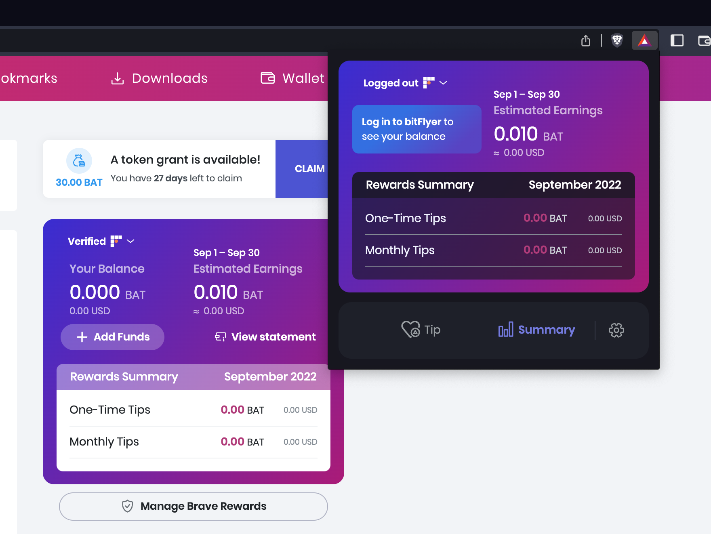Click Monthly Tips row in the popup summary

[x=494, y=250]
